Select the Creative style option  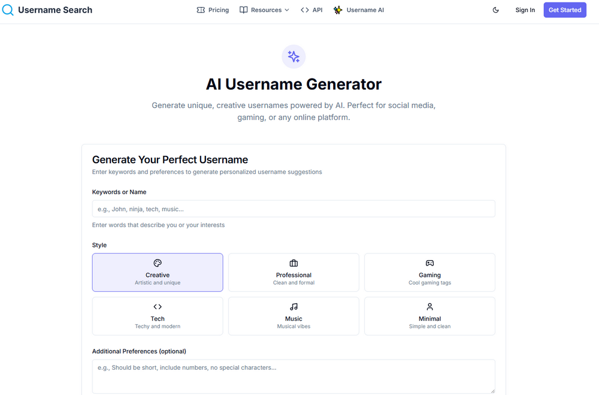pyautogui.click(x=158, y=272)
